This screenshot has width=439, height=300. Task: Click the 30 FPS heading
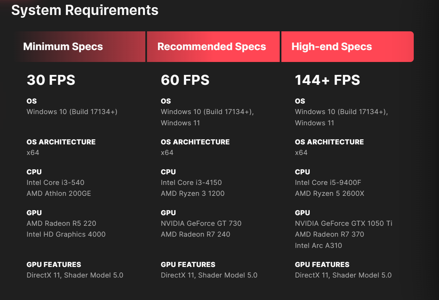(51, 80)
